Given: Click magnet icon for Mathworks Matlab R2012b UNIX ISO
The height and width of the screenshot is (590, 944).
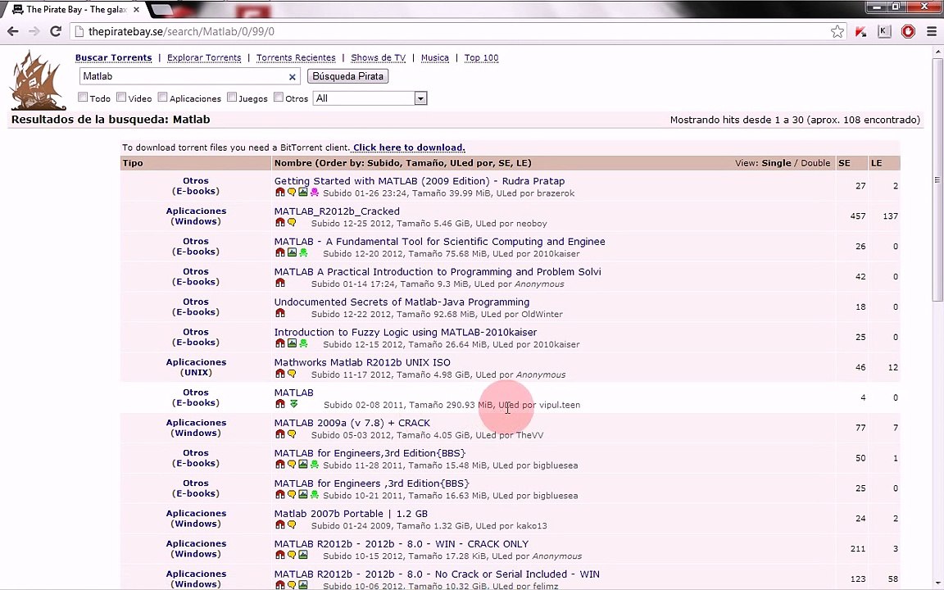Looking at the screenshot, I should (280, 374).
